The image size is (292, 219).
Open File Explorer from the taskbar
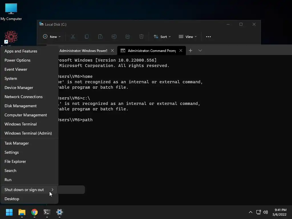click(22, 212)
